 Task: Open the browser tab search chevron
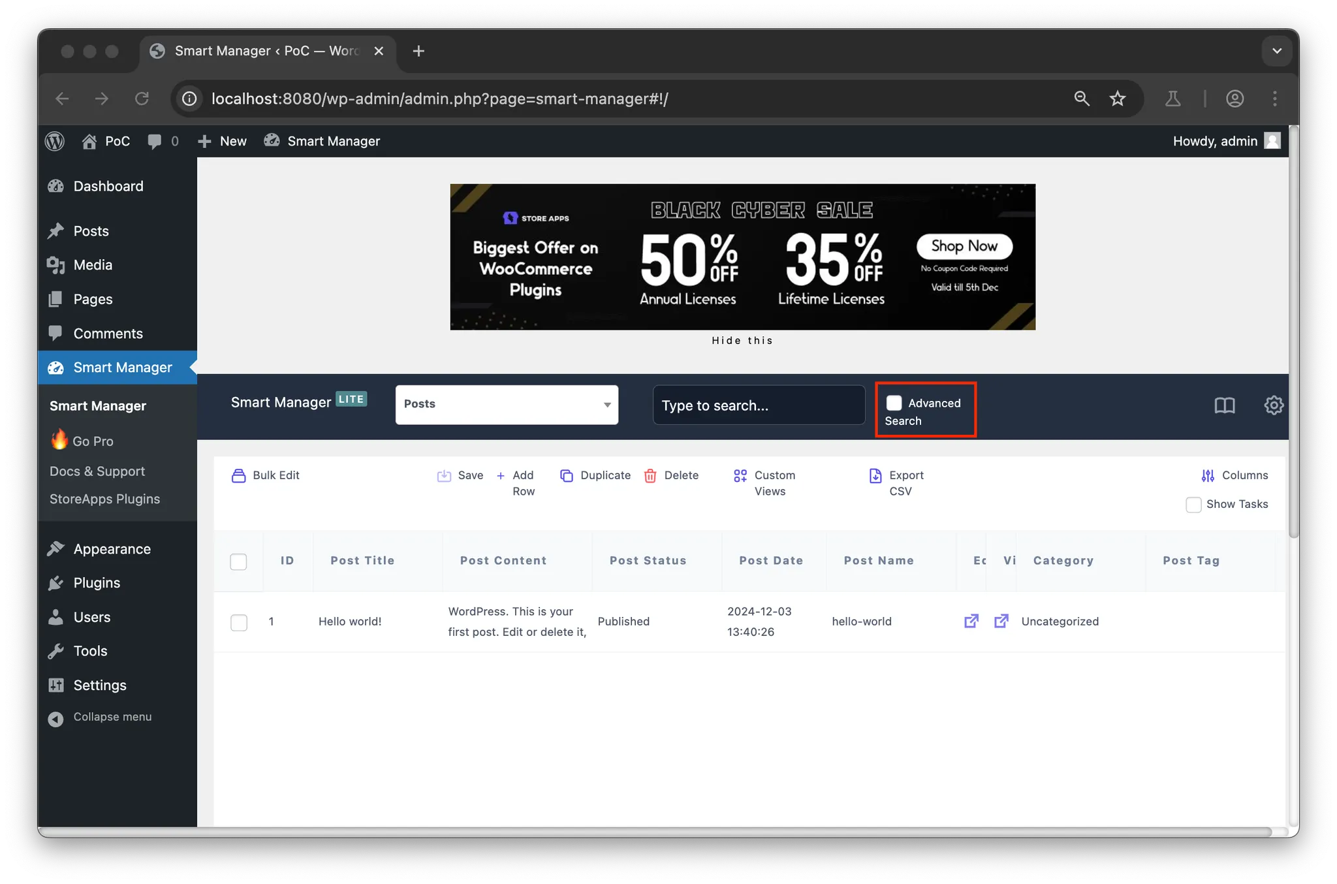tap(1277, 51)
